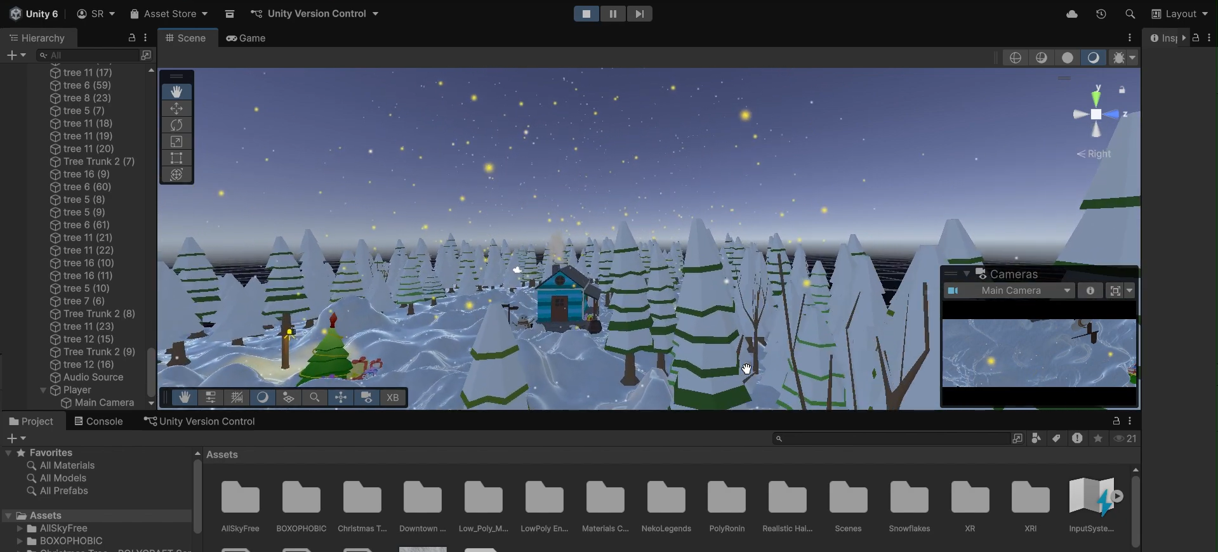
Task: Open Unity Version Control dropdown in top bar
Action: pos(315,14)
